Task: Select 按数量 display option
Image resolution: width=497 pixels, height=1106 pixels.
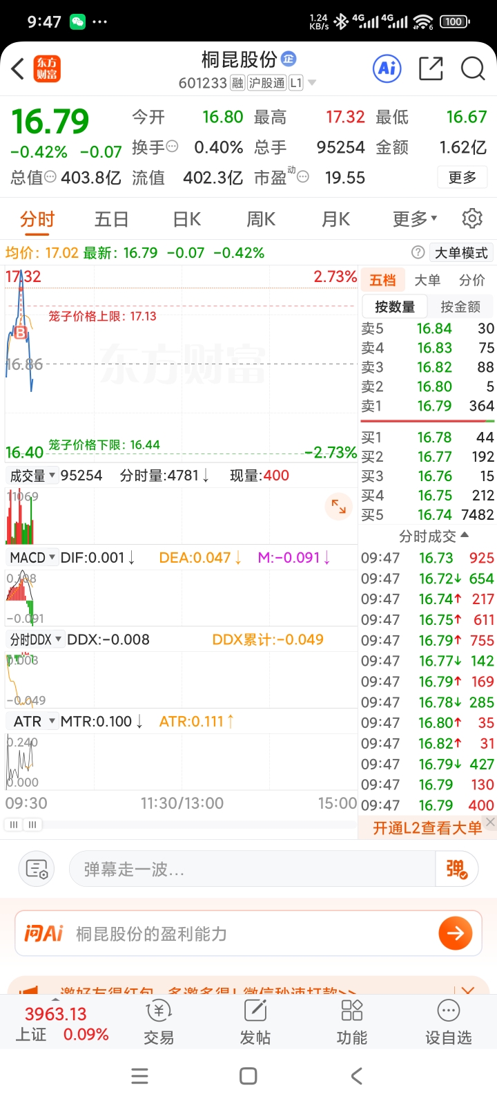Action: pos(395,306)
